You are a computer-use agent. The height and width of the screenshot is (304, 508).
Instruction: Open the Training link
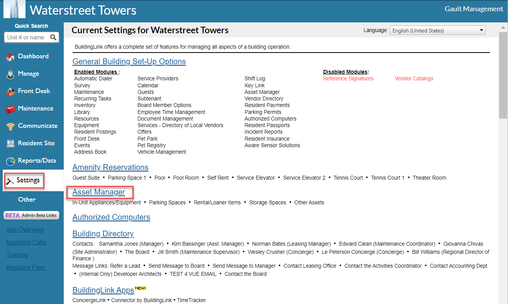[x=17, y=255]
